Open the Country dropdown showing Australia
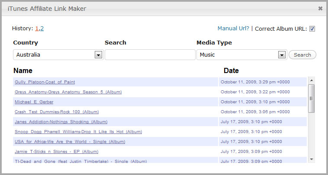The width and height of the screenshot is (328, 175). 58,55
